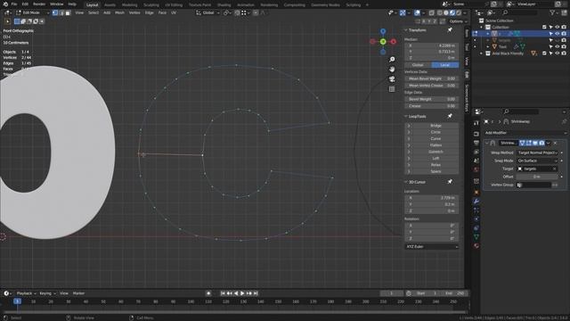
Task: Open the Edit Mode dropdown
Action: coord(32,12)
